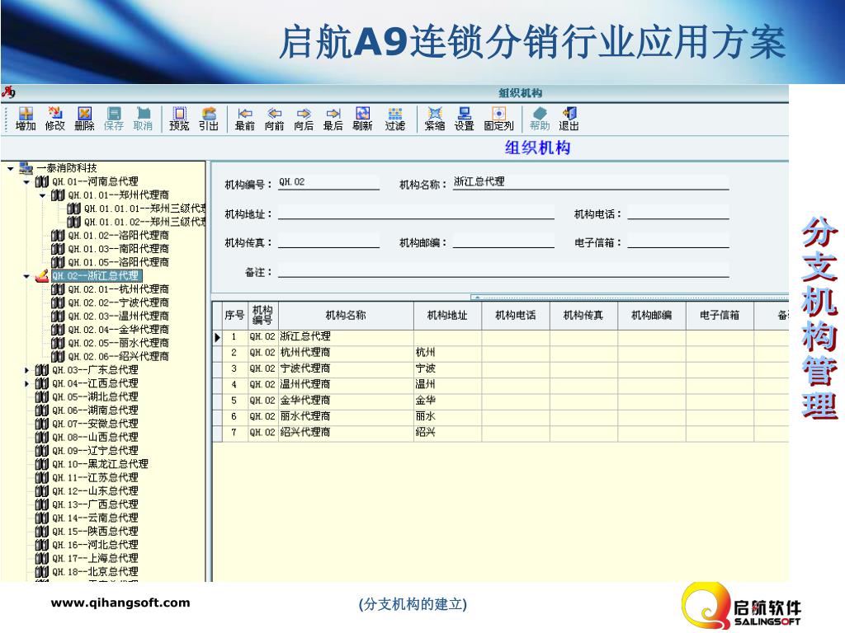Click the 机构邮编 input field
Image resolution: width=845 pixels, height=633 pixels.
coord(503,241)
